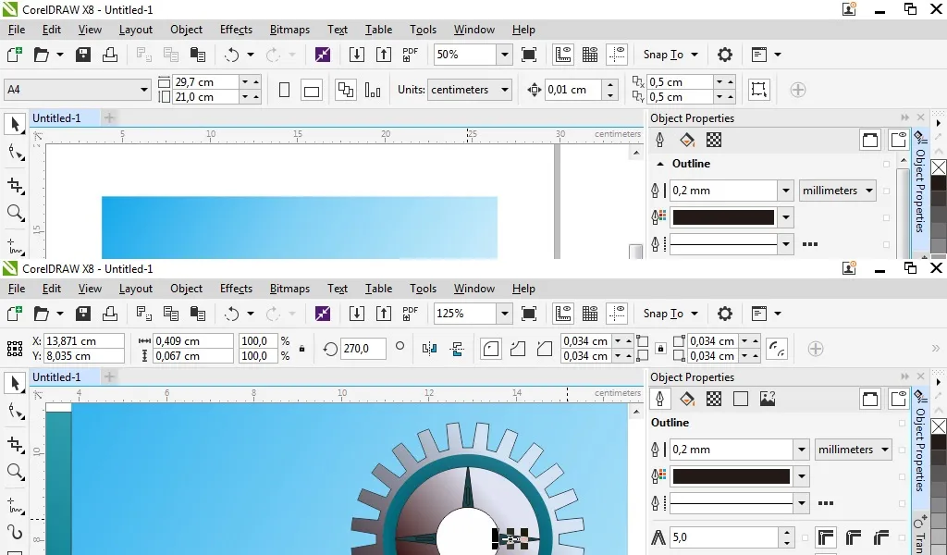This screenshot has width=947, height=555.
Task: Open the Bitmaps menu in the bottom window
Action: coord(289,289)
